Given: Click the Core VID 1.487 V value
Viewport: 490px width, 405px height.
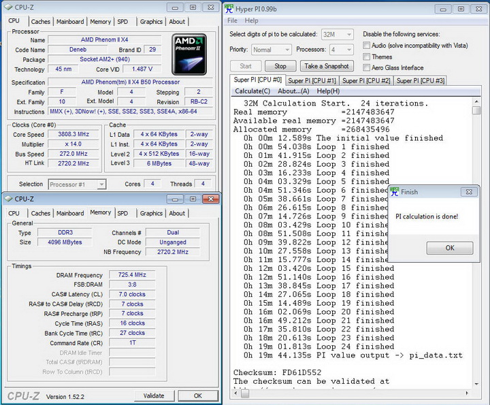Looking at the screenshot, I should point(142,69).
